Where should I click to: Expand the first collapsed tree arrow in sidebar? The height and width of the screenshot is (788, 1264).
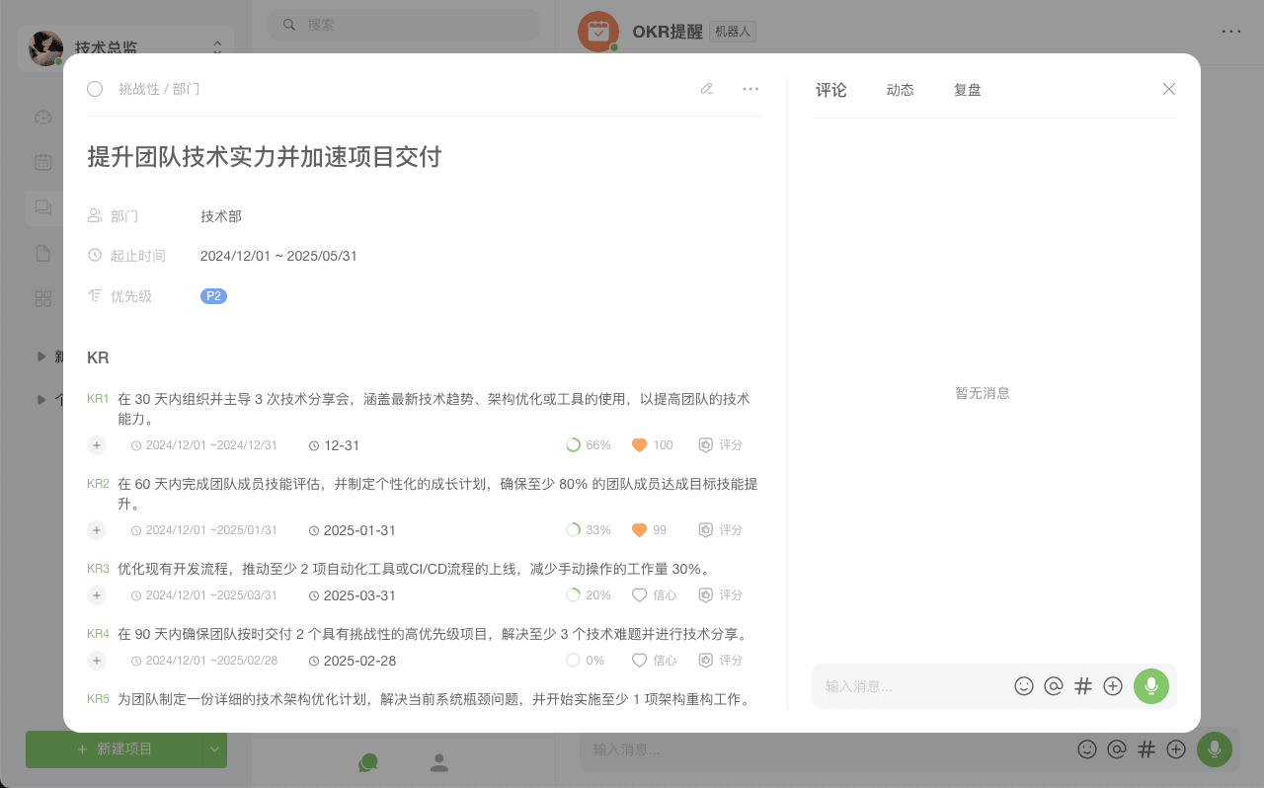41,355
